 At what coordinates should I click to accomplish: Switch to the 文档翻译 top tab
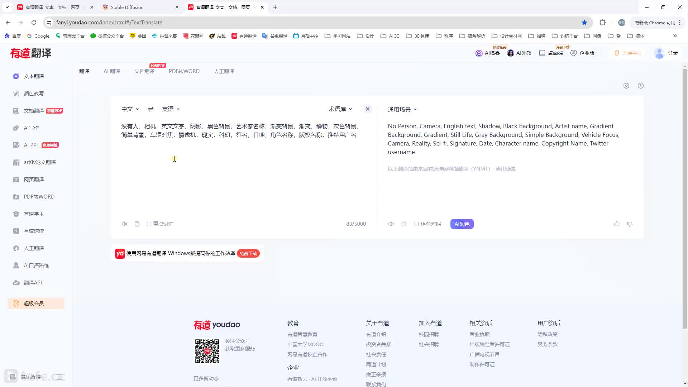(144, 71)
